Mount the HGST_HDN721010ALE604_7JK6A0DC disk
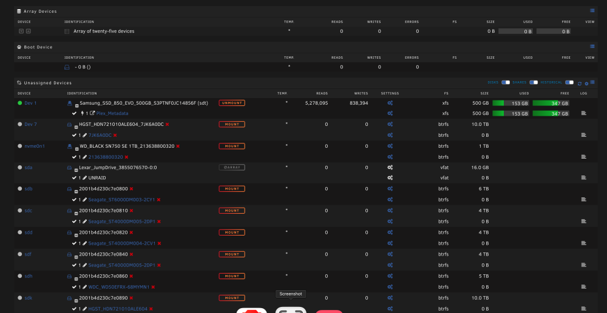 (232, 124)
